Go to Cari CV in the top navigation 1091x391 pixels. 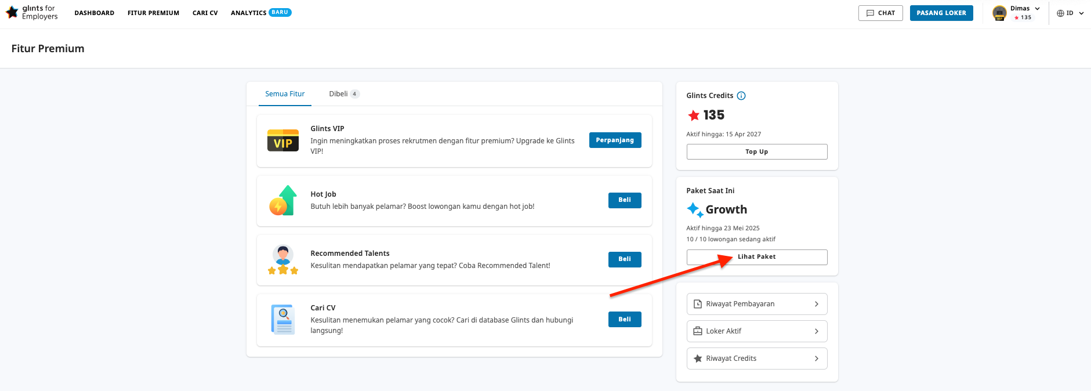(205, 13)
